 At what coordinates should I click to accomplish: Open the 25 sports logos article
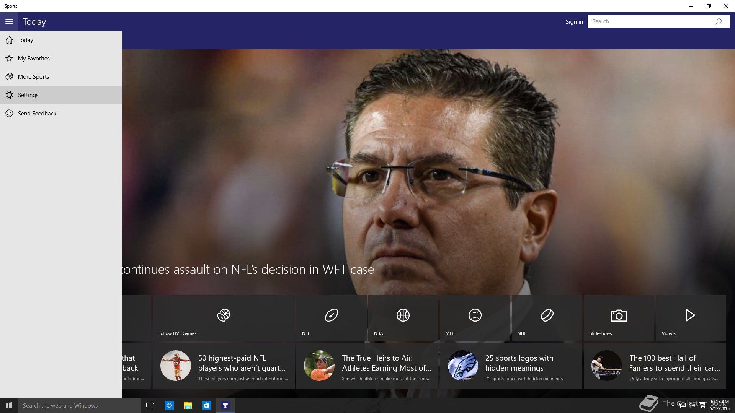pos(511,366)
